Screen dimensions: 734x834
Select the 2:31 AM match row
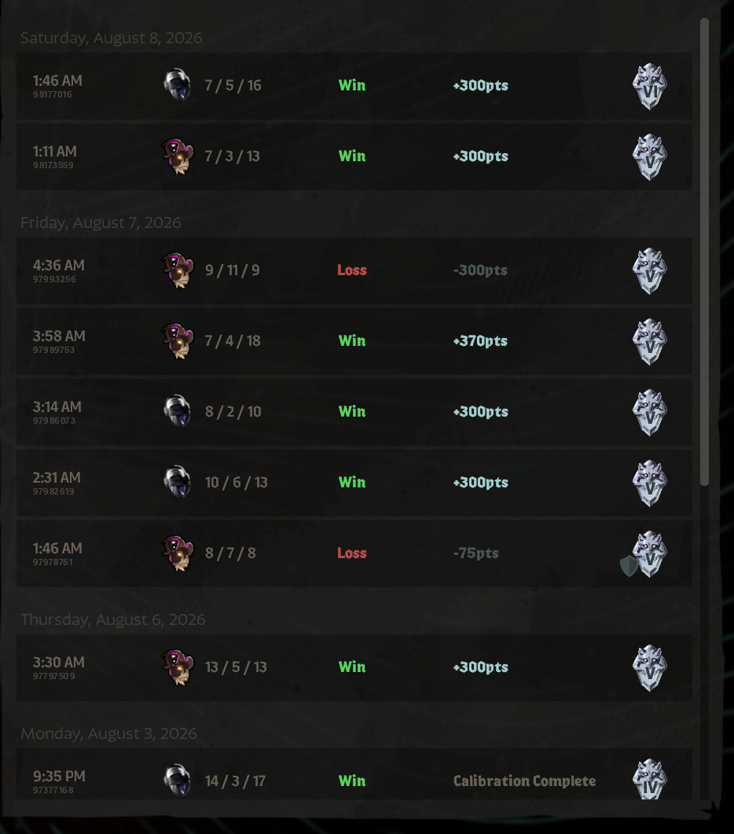pyautogui.click(x=354, y=483)
